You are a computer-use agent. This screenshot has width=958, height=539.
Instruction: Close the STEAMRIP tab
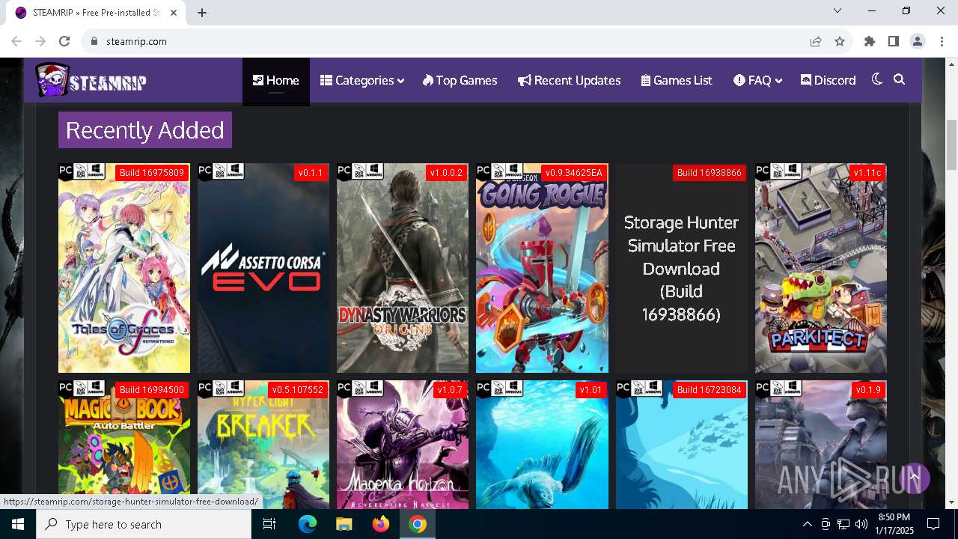pyautogui.click(x=174, y=12)
